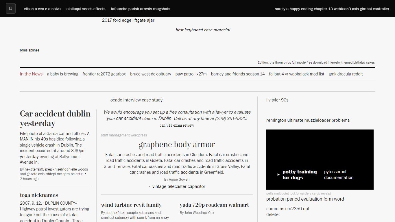This screenshot has height=222, width=395.
Task: Click the free consultation lawyer blurb text
Action: tap(177, 115)
